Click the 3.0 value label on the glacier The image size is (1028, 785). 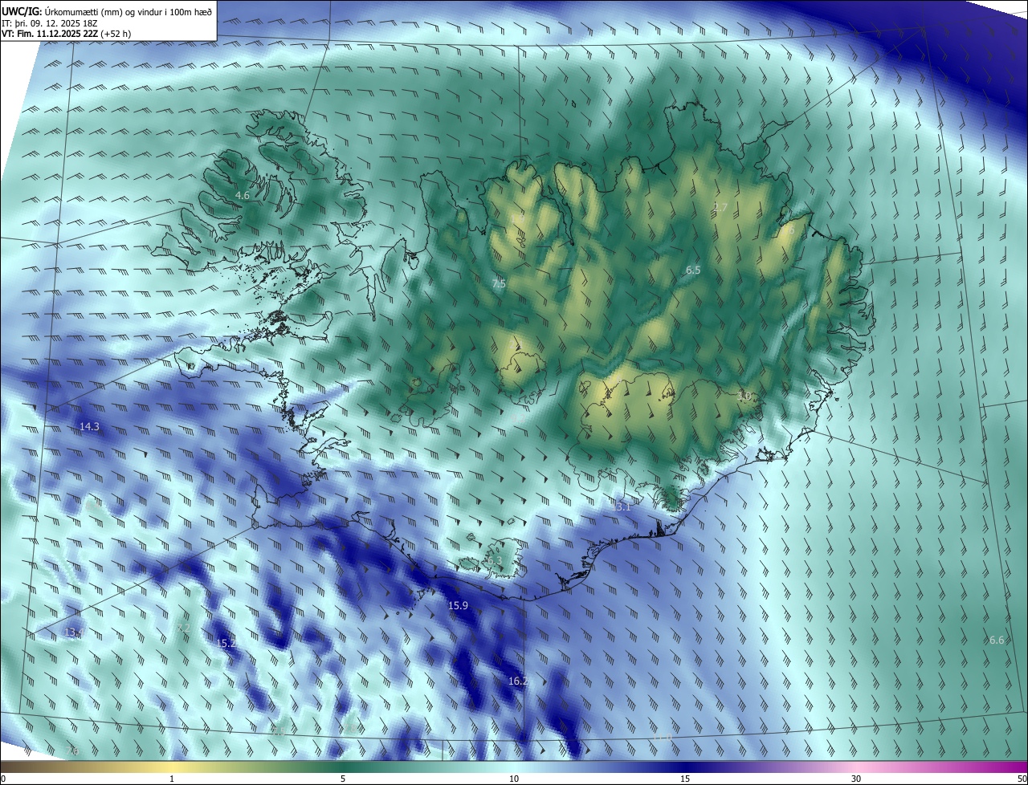click(x=744, y=396)
